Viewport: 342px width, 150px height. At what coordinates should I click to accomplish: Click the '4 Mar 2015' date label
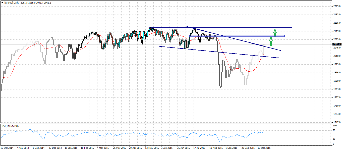(x=103, y=148)
